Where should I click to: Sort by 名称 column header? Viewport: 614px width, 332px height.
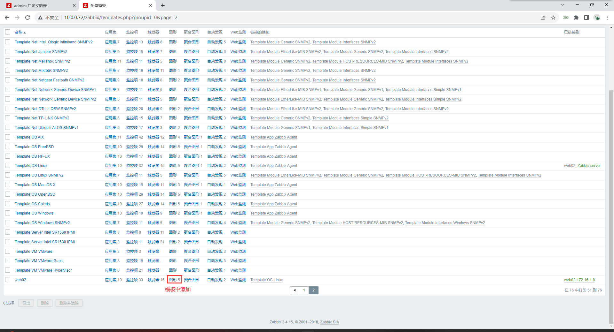20,32
